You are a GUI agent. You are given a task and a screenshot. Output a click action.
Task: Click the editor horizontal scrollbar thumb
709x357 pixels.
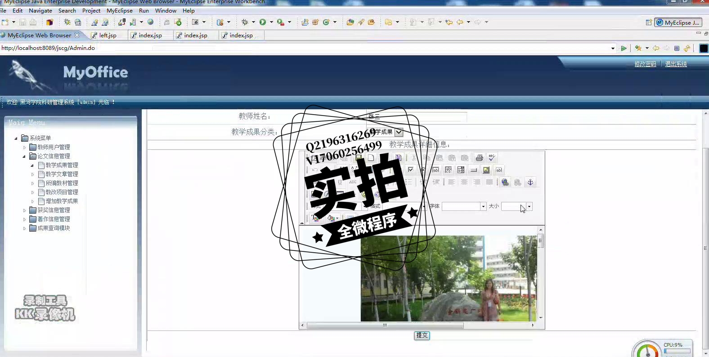tap(385, 325)
